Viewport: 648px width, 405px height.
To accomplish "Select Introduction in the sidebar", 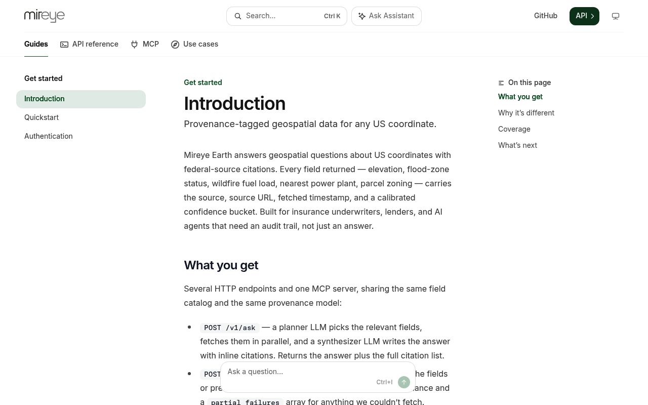I will click(81, 99).
